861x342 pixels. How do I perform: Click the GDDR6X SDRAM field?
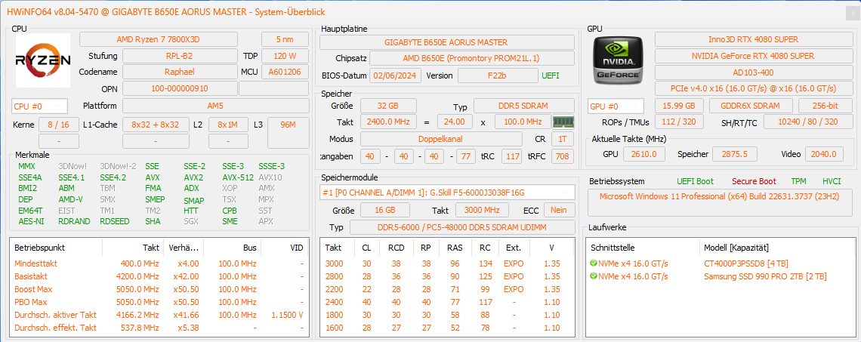[751, 106]
